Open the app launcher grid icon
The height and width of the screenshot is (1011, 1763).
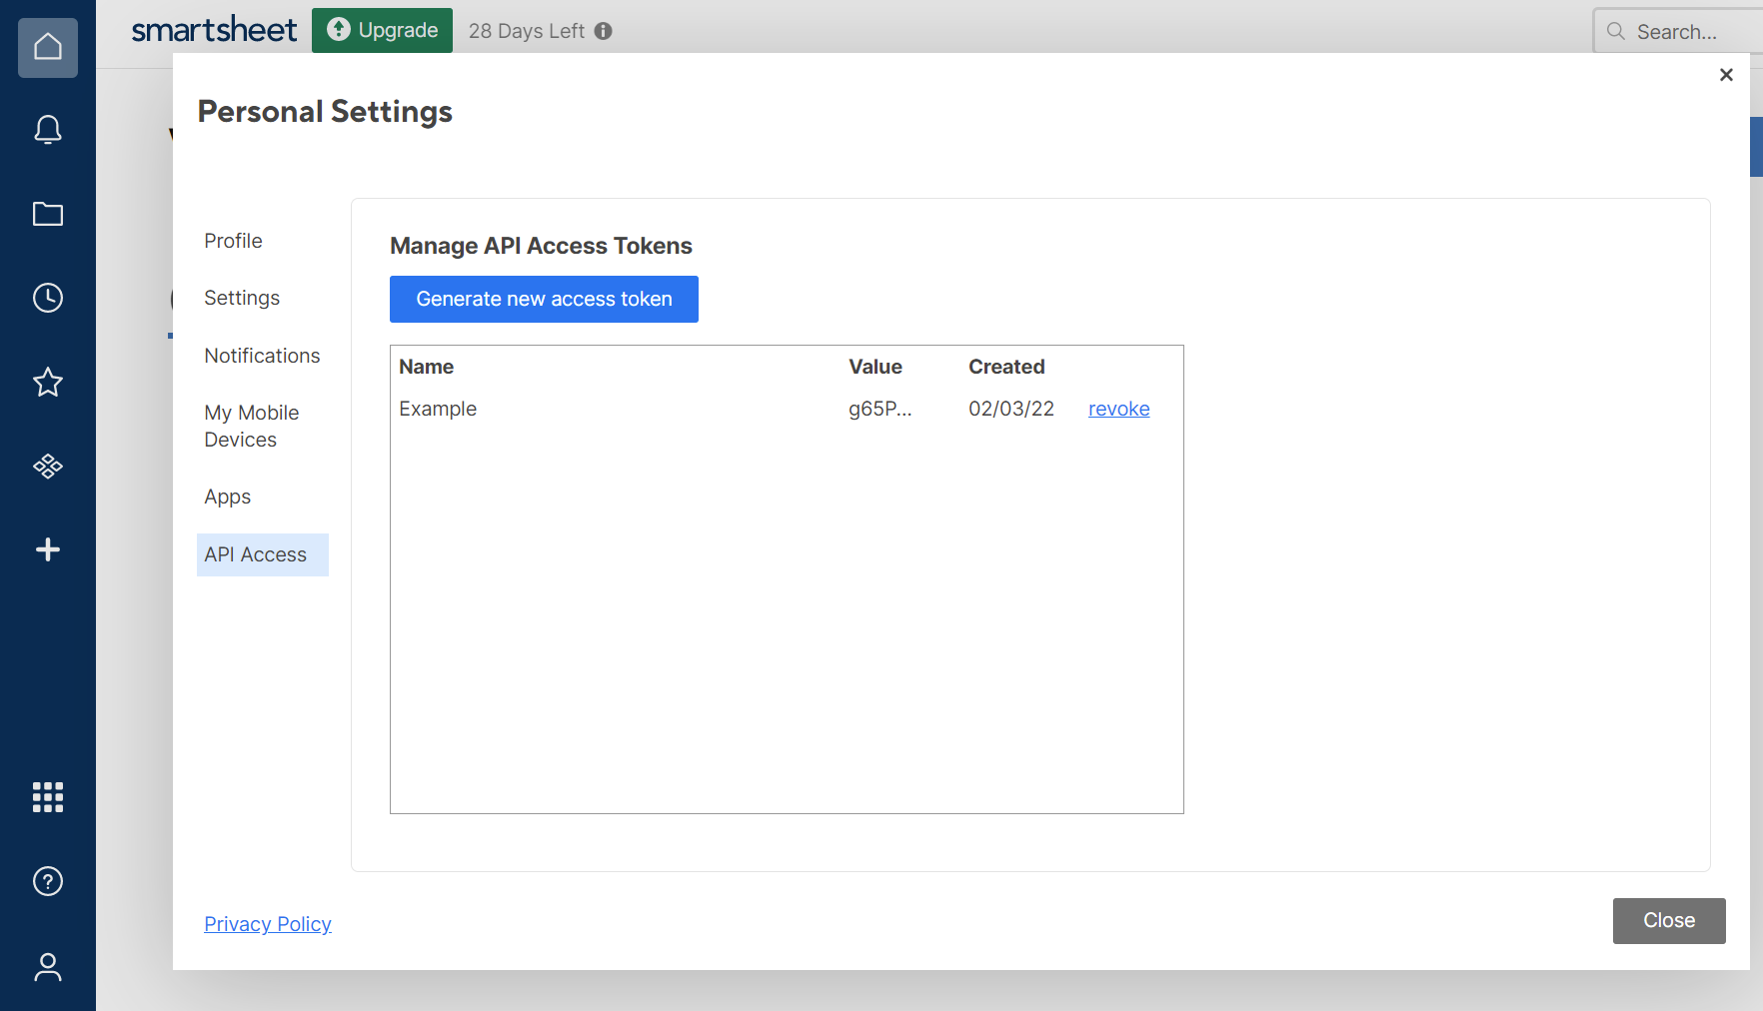coord(47,797)
